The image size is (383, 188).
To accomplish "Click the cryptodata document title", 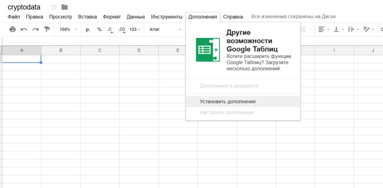I will 24,7.
